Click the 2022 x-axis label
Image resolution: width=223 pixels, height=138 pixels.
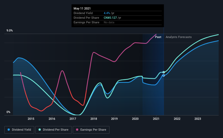click(177, 119)
